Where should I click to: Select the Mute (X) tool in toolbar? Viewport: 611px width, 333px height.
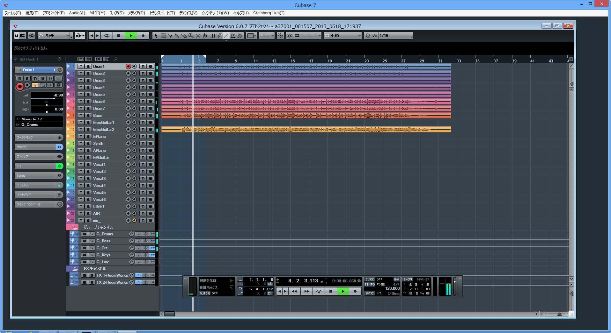(198, 36)
